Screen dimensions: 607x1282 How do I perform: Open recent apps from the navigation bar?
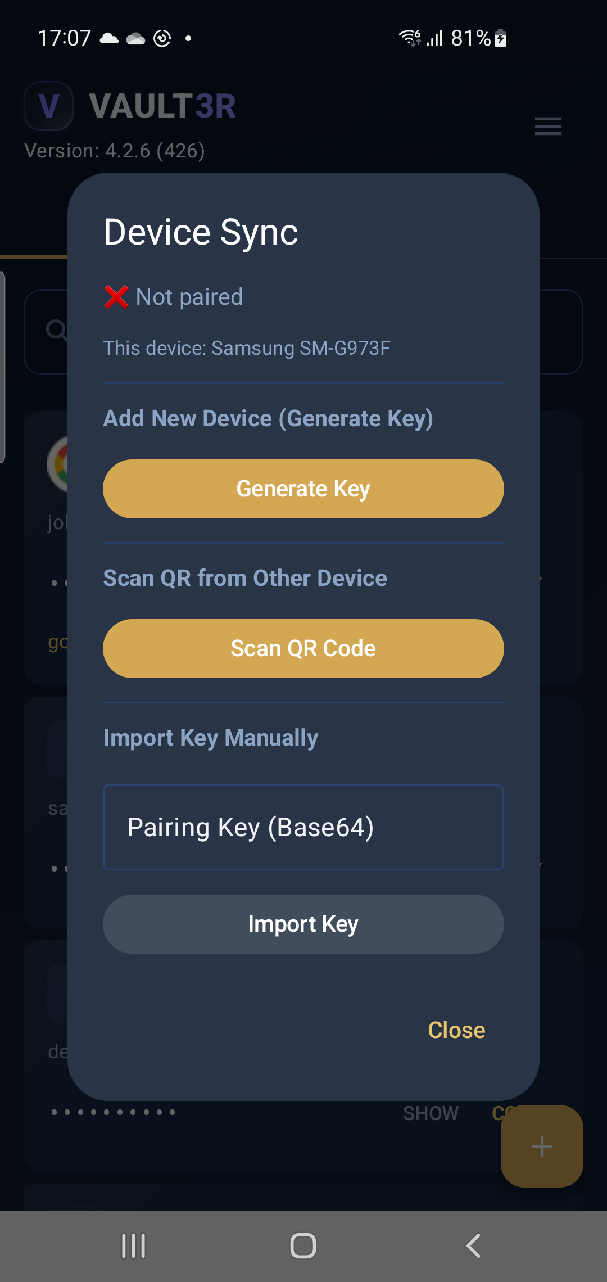133,1244
